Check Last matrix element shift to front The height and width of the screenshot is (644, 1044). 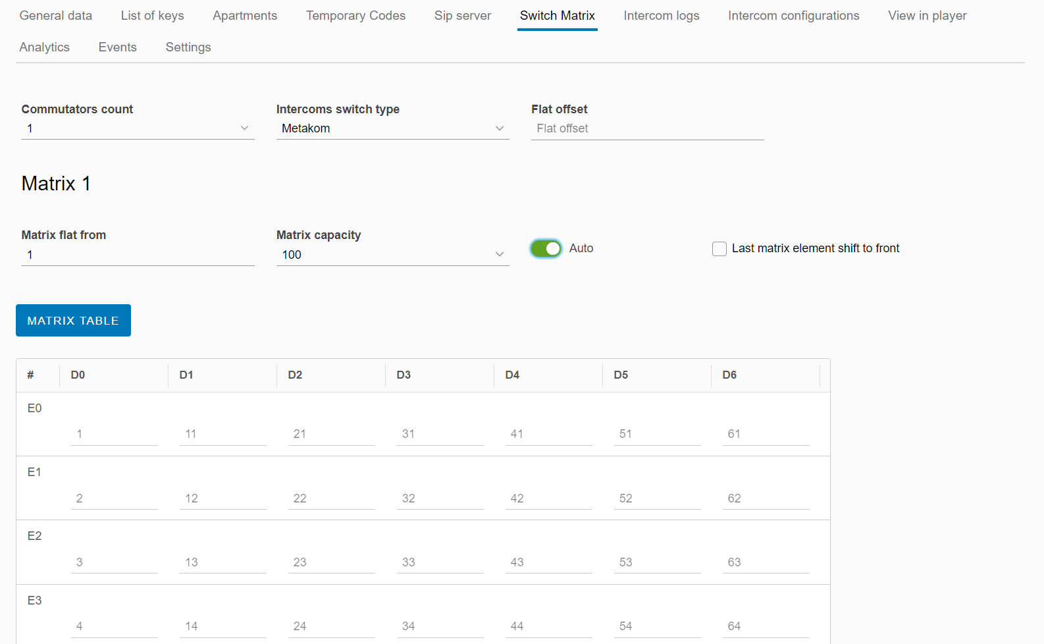(719, 249)
